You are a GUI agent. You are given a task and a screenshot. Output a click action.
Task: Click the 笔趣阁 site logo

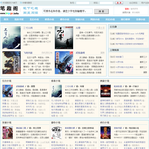[x=10, y=10]
